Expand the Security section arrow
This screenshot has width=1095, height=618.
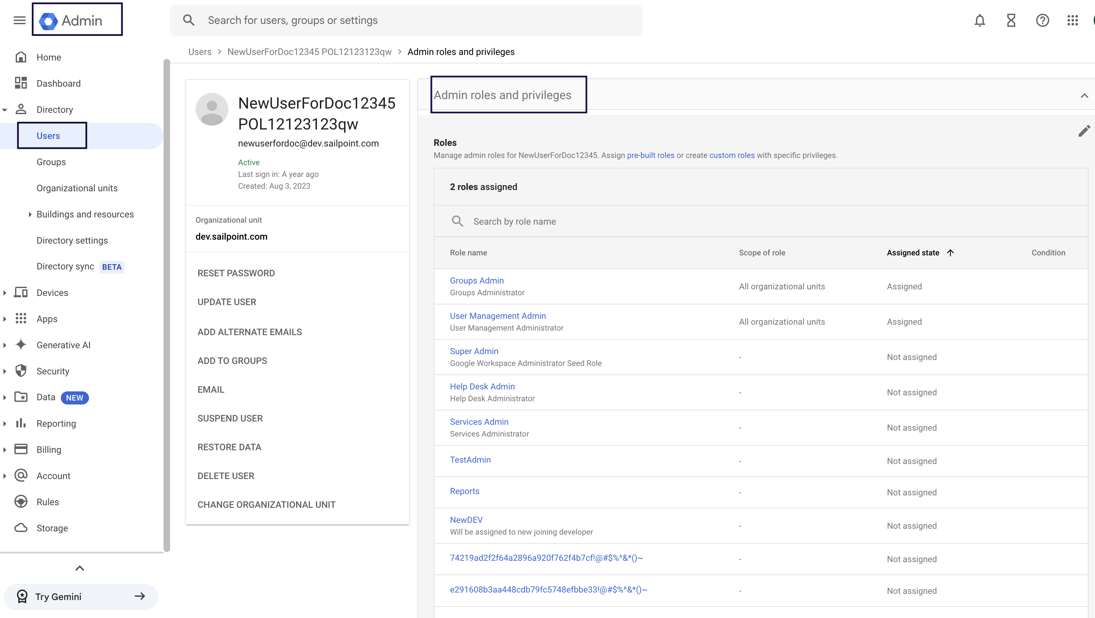point(5,371)
